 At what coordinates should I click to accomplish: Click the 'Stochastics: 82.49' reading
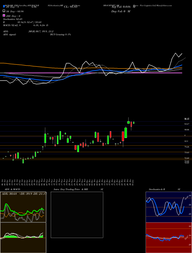coord(13,19)
